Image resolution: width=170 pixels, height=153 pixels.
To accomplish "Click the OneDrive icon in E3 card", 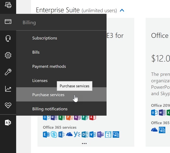I will (x=69, y=134).
